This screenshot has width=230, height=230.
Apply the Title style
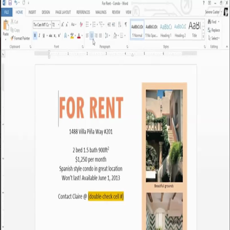click(195, 30)
